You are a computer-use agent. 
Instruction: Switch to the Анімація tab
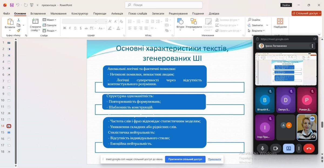point(117,14)
